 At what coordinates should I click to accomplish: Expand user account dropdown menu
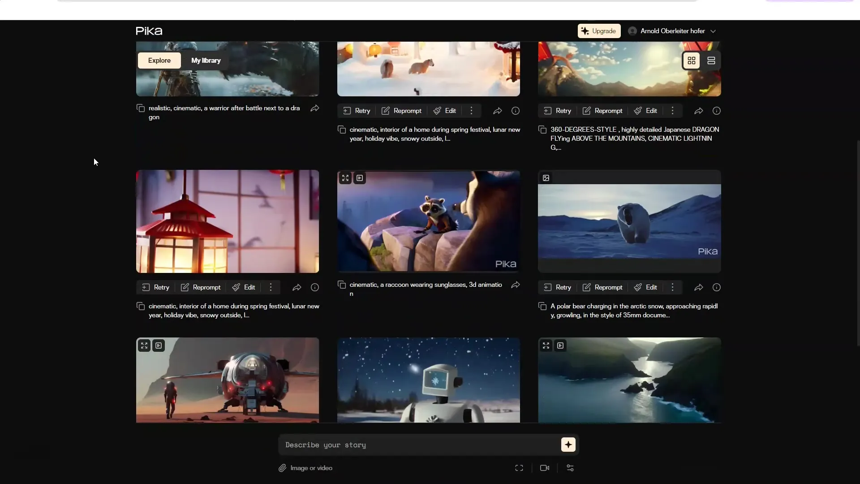pyautogui.click(x=713, y=31)
